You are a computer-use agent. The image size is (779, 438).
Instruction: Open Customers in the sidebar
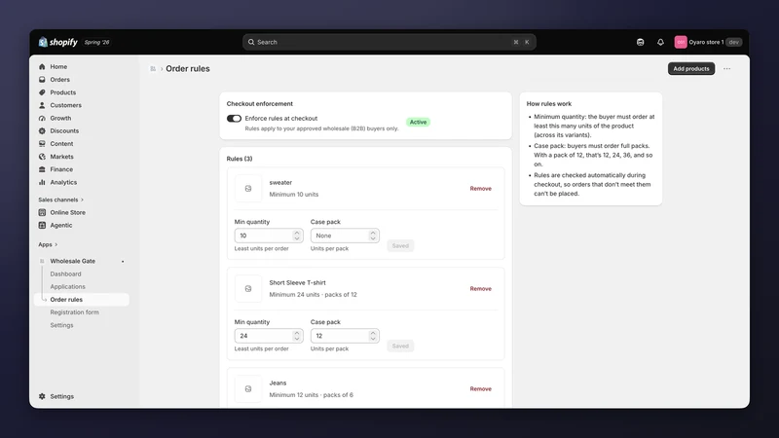coord(65,105)
